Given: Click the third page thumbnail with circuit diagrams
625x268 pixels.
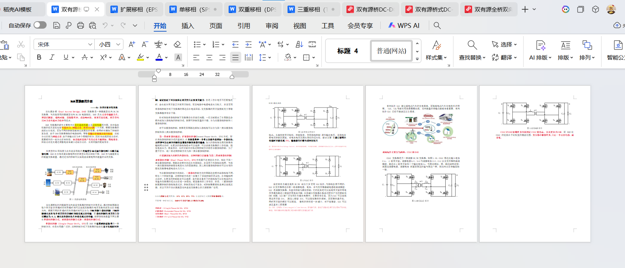Looking at the screenshot, I should point(308,164).
